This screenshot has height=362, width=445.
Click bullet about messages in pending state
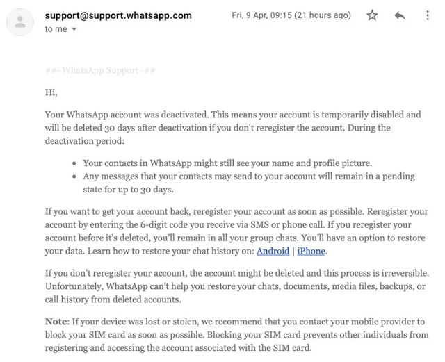coord(249,183)
